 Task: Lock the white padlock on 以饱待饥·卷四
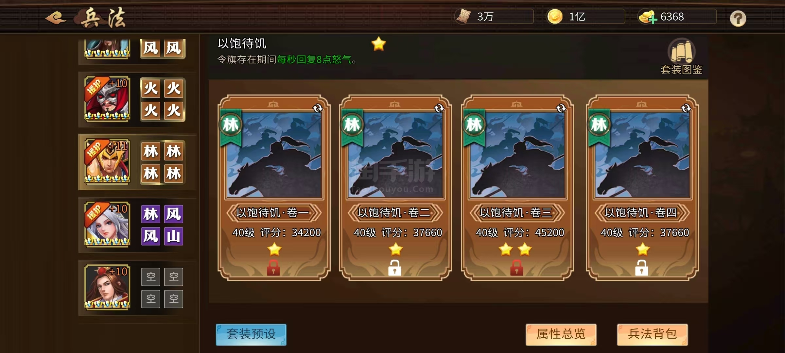(x=642, y=268)
